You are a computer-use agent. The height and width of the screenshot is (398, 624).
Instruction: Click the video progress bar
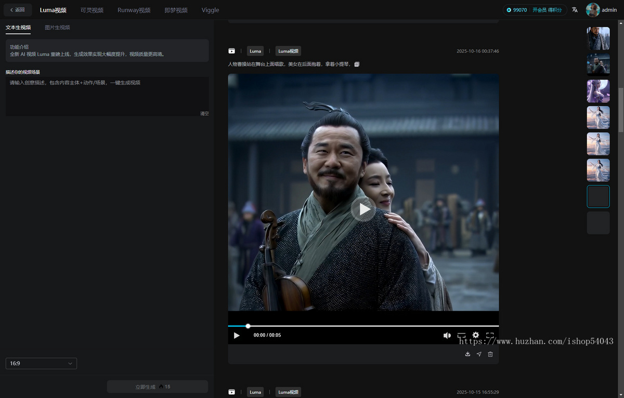[363, 326]
